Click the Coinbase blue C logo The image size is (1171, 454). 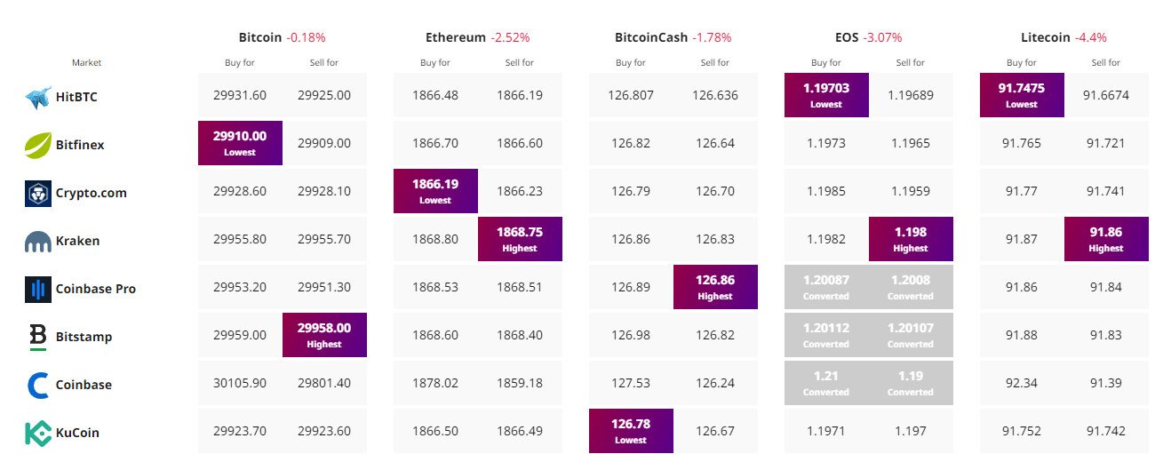[38, 385]
